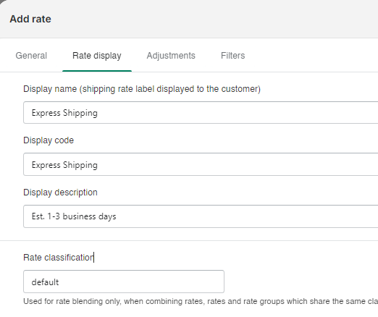Viewport: 378px width, 317px height.
Task: Focus the Display code text box
Action: [201, 164]
